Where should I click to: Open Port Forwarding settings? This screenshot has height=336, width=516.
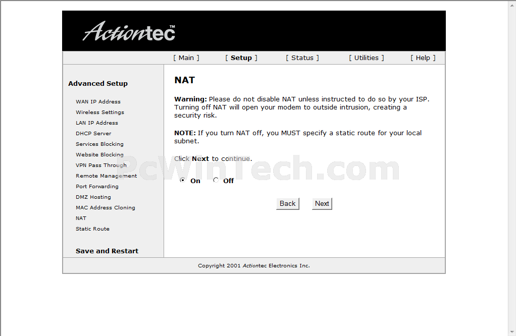(97, 186)
